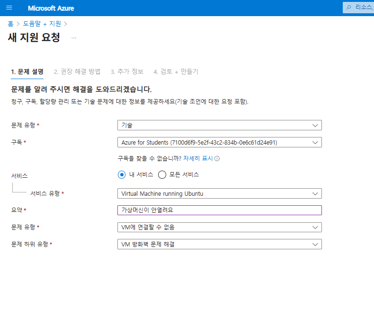Switch to the 2. 권장 해결 방법 tab
The image size is (374, 310).
coord(77,72)
